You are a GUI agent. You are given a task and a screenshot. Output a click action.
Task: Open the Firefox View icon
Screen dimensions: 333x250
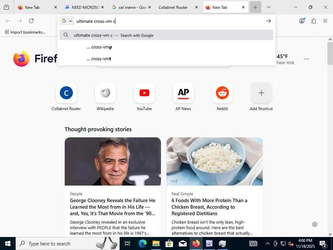(x=7, y=7)
